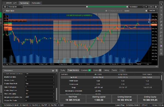This screenshot has width=164, height=107.
Task: Click the Starting capital value 1 000.00
Action: 99,100
